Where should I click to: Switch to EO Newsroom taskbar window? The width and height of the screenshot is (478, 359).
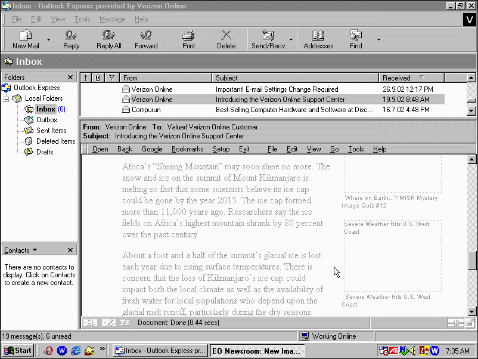(257, 351)
